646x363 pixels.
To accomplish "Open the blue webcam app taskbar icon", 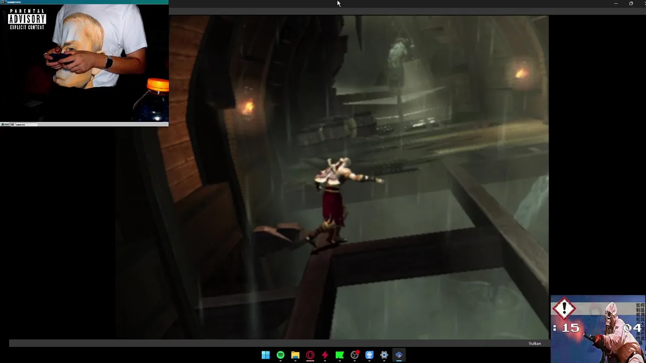I will (369, 355).
